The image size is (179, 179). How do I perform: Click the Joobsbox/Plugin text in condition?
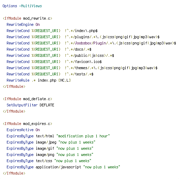[90, 43]
